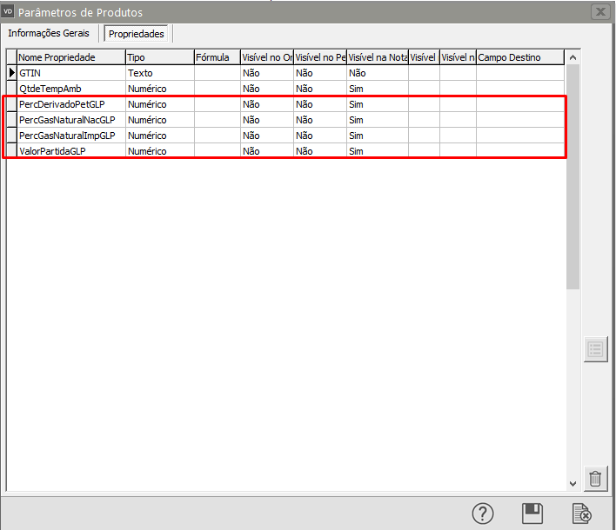Click the scroll up arrow of the grid
This screenshot has height=530, width=616.
tap(572, 57)
